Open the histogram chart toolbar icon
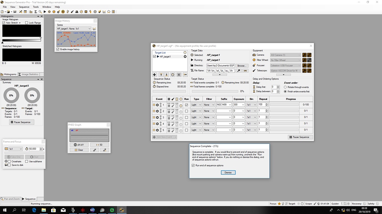This screenshot has width=382, height=214. tap(31, 12)
